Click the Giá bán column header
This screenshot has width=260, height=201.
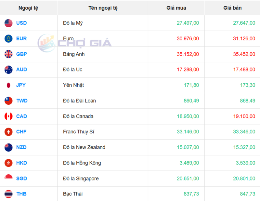pyautogui.click(x=232, y=8)
